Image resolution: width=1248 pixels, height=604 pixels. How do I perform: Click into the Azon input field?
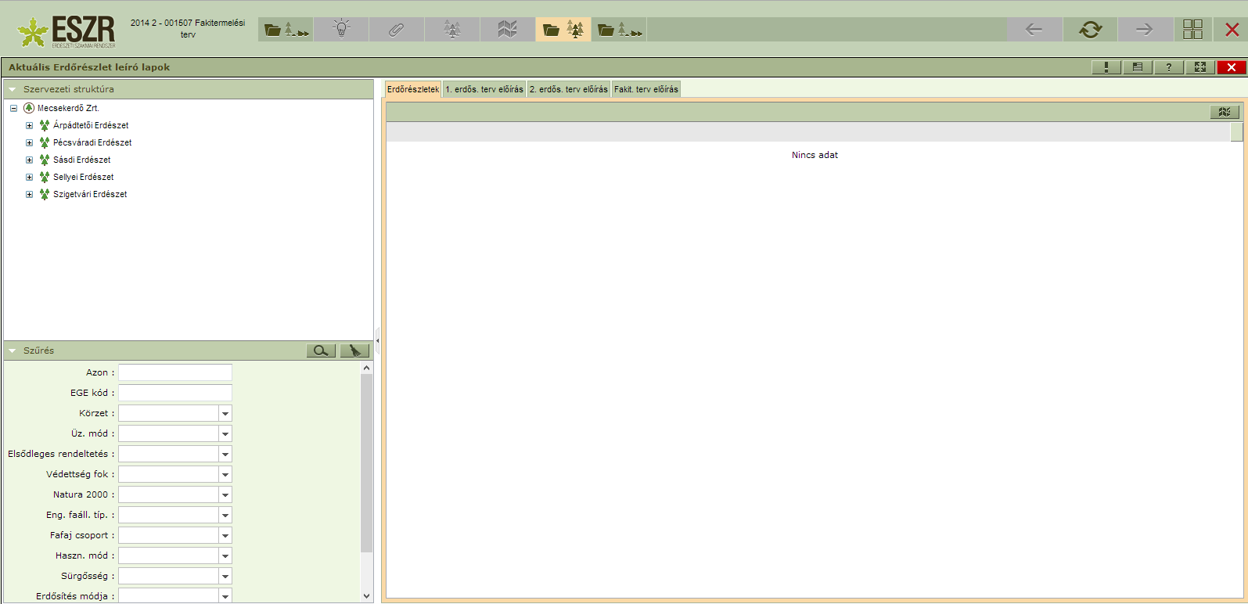tap(175, 372)
